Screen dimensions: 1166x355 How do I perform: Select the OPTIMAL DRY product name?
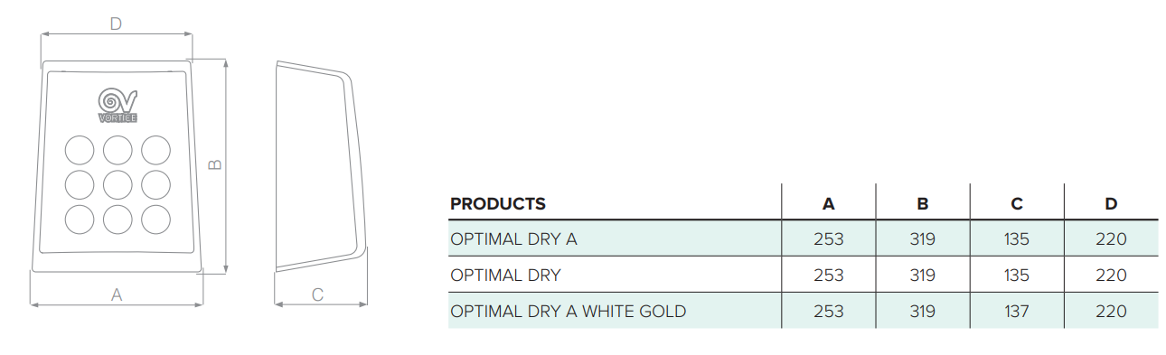(x=505, y=276)
